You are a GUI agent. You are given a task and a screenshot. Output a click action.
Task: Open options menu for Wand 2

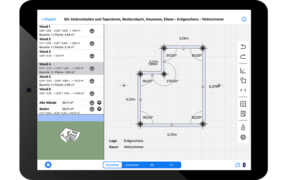click(92, 44)
